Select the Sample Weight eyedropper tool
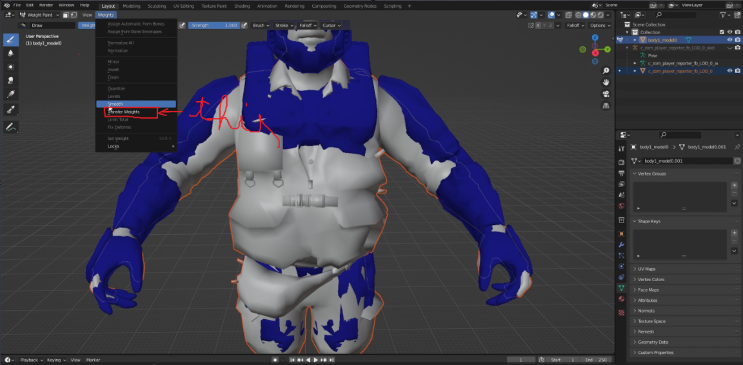The width and height of the screenshot is (743, 365). pos(11,110)
